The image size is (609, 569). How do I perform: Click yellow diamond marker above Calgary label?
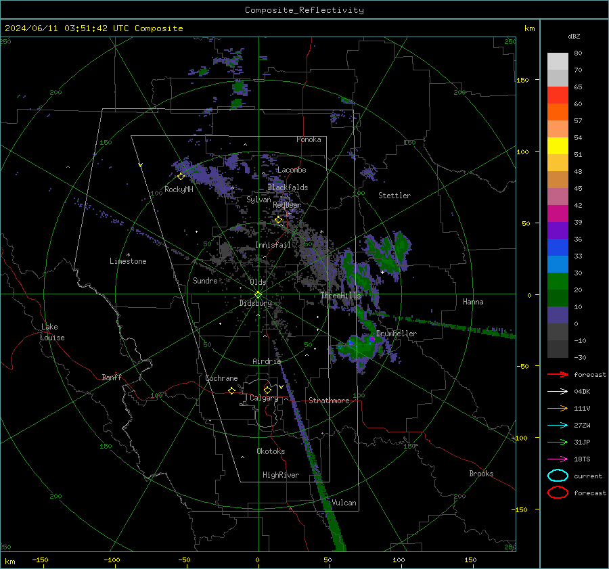coord(267,390)
